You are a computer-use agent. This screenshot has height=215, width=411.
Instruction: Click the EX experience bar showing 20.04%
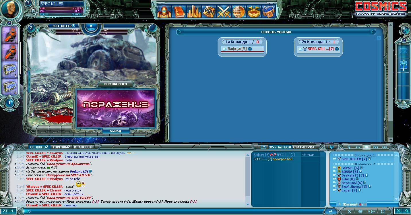point(60,14)
